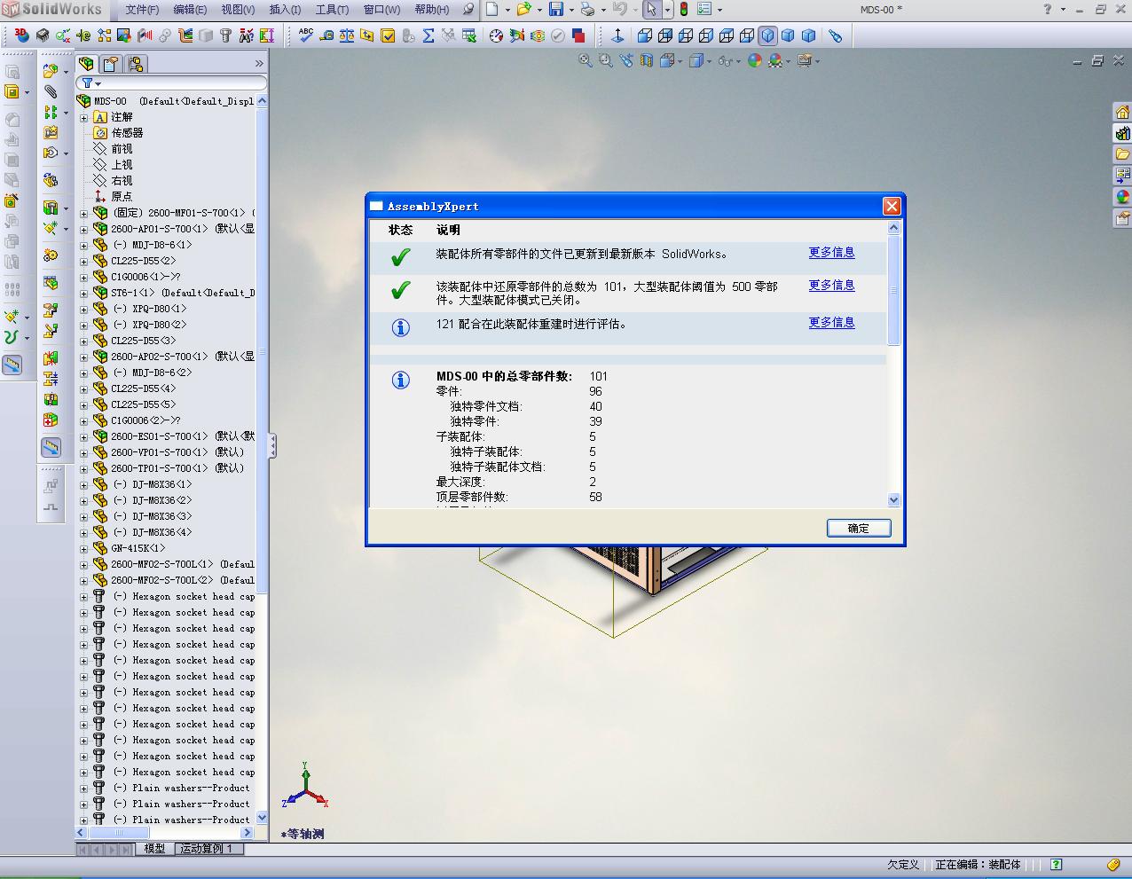
Task: Close the AssemblyXpert dialog
Action: tap(892, 206)
